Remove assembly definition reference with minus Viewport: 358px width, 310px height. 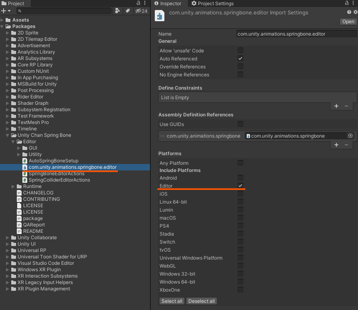tap(346, 145)
